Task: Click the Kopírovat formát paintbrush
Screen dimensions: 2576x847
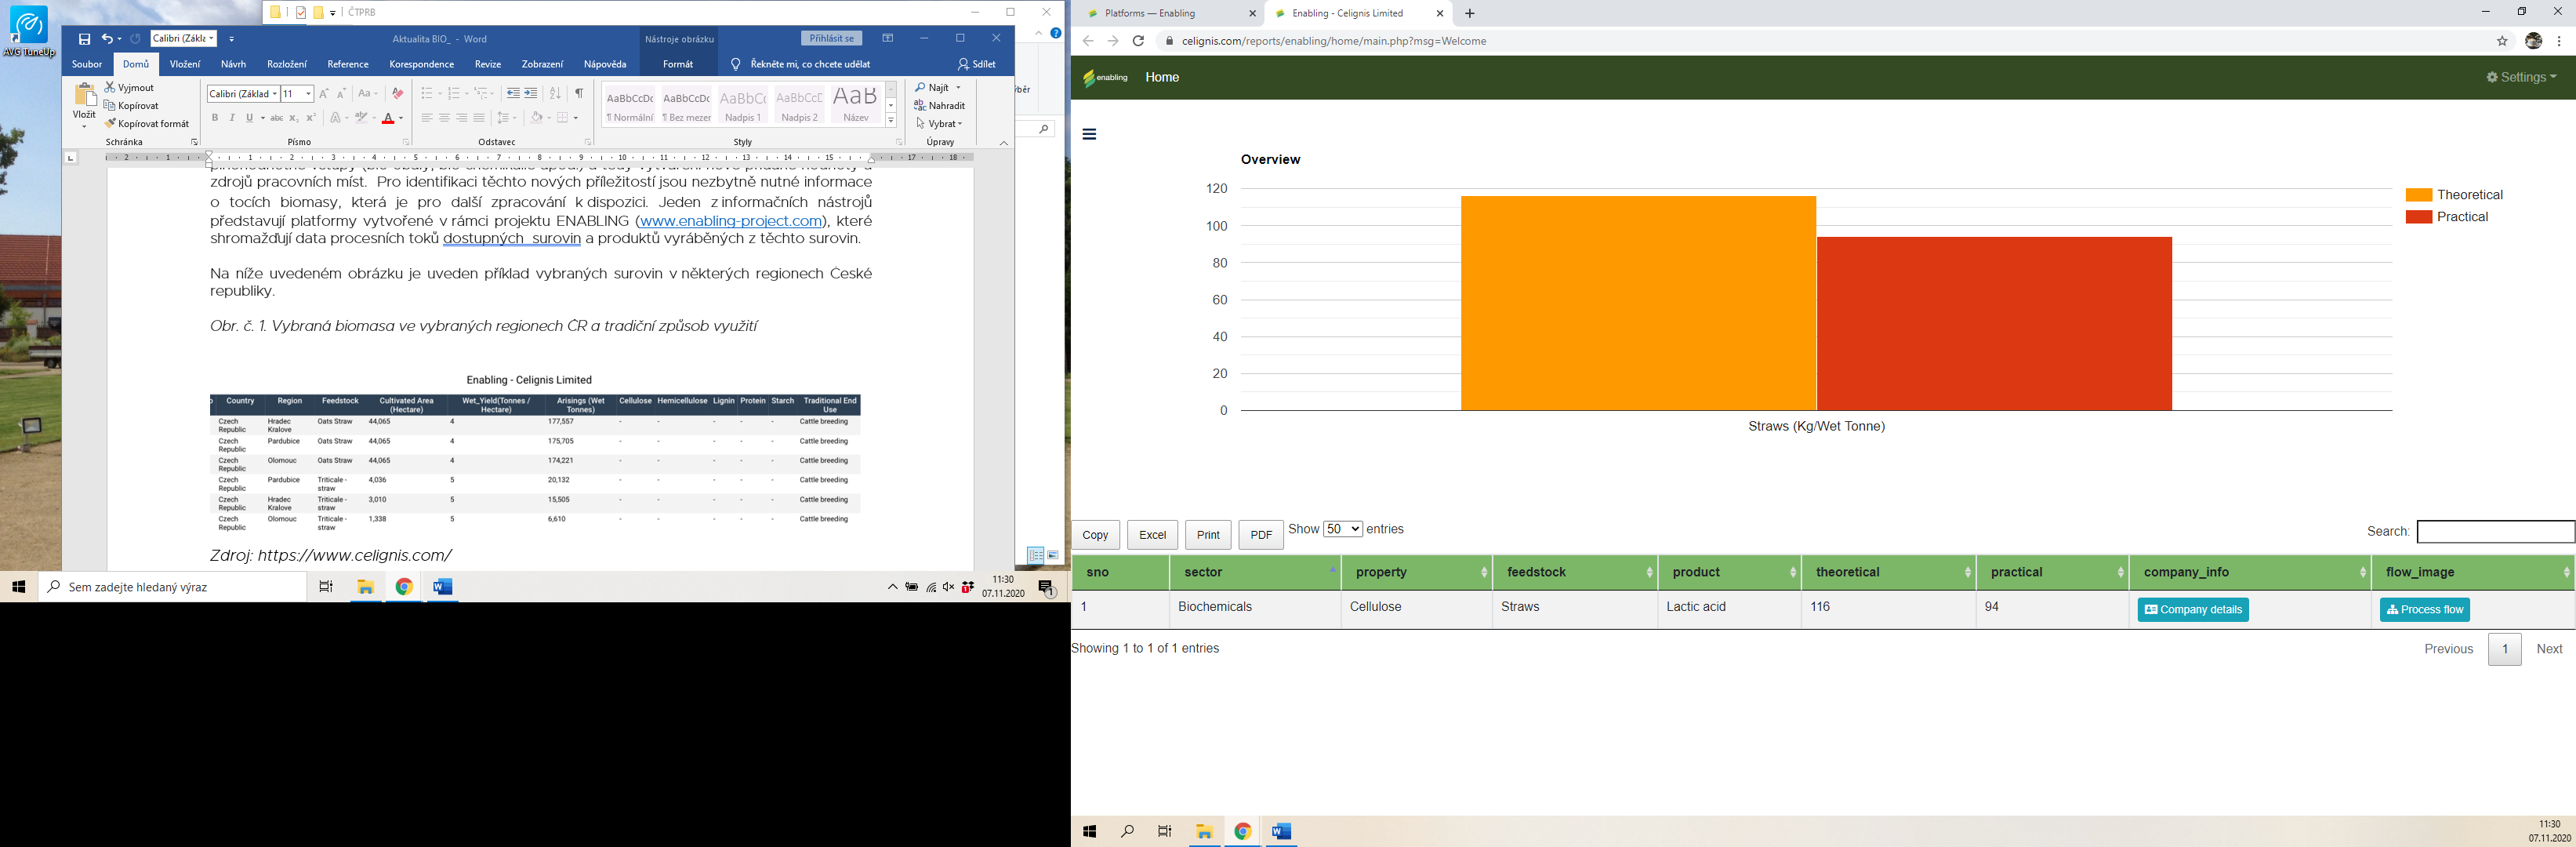Action: coord(147,124)
